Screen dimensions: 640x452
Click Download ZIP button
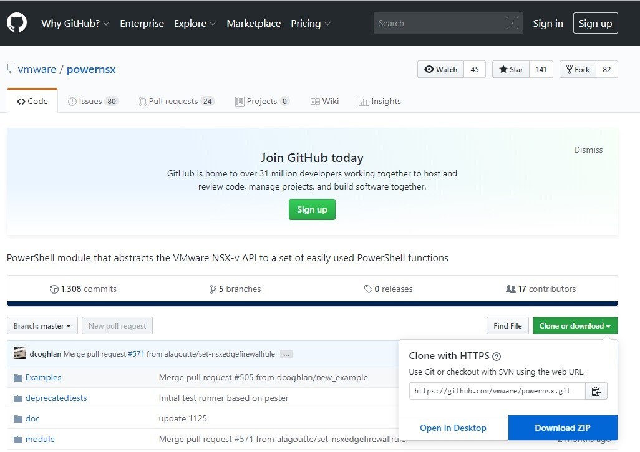(x=563, y=428)
